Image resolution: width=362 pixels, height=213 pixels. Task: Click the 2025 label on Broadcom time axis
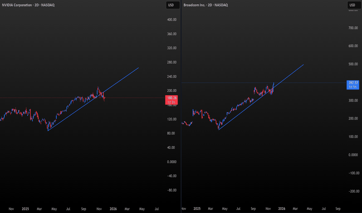pos(197,208)
